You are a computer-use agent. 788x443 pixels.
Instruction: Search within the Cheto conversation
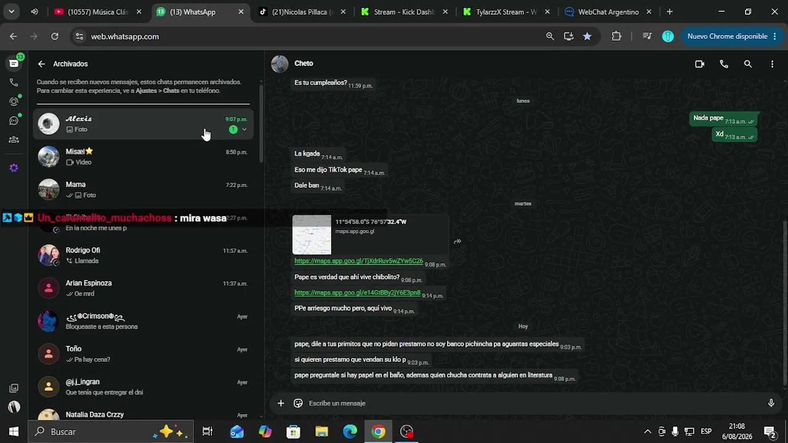tap(748, 64)
